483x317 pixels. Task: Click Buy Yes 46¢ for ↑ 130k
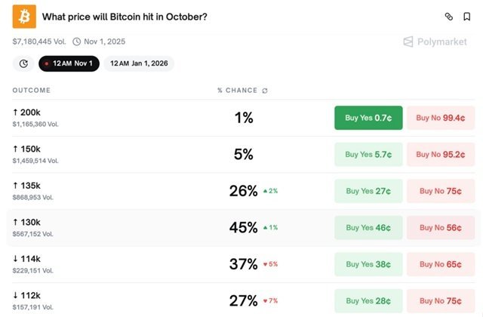pos(368,227)
